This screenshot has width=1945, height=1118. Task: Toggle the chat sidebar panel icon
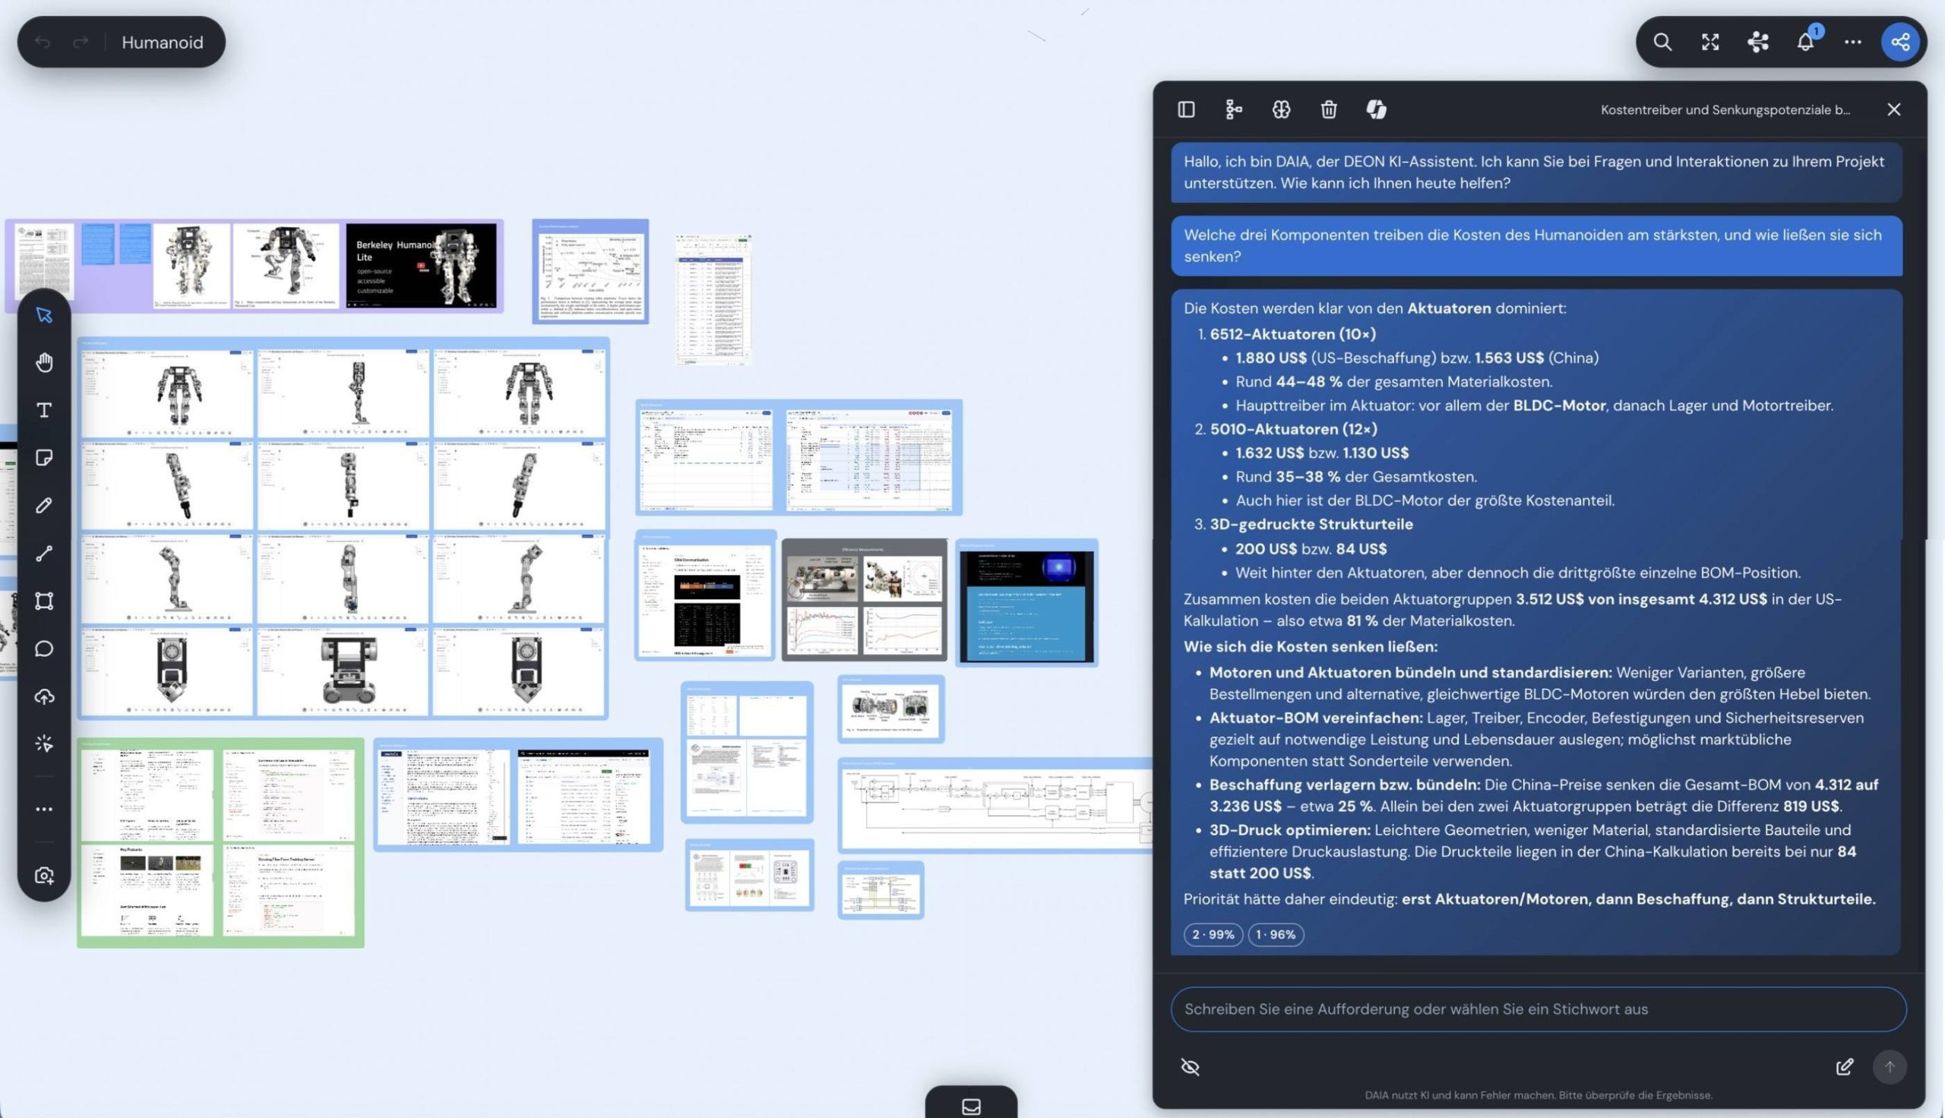point(1186,110)
